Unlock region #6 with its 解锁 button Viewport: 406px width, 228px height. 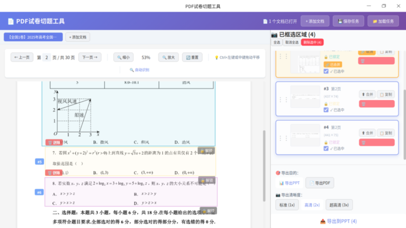pos(207,180)
